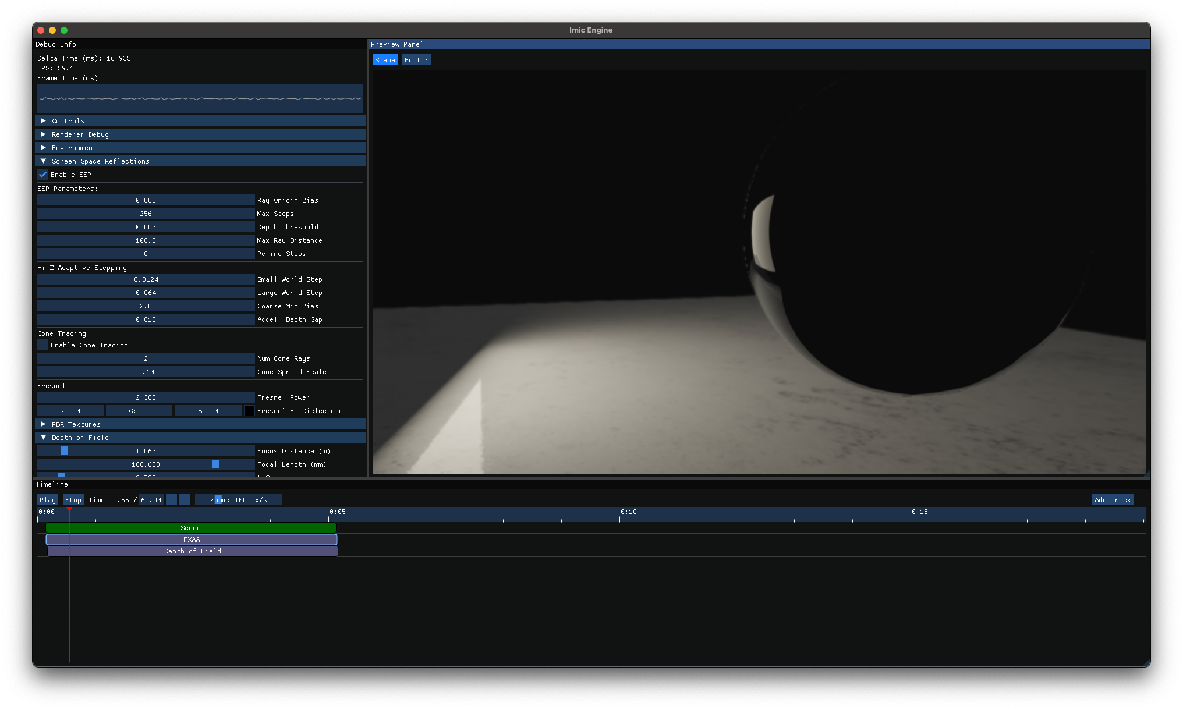
Task: Select the Scene tab in Preview Panel
Action: coord(385,60)
